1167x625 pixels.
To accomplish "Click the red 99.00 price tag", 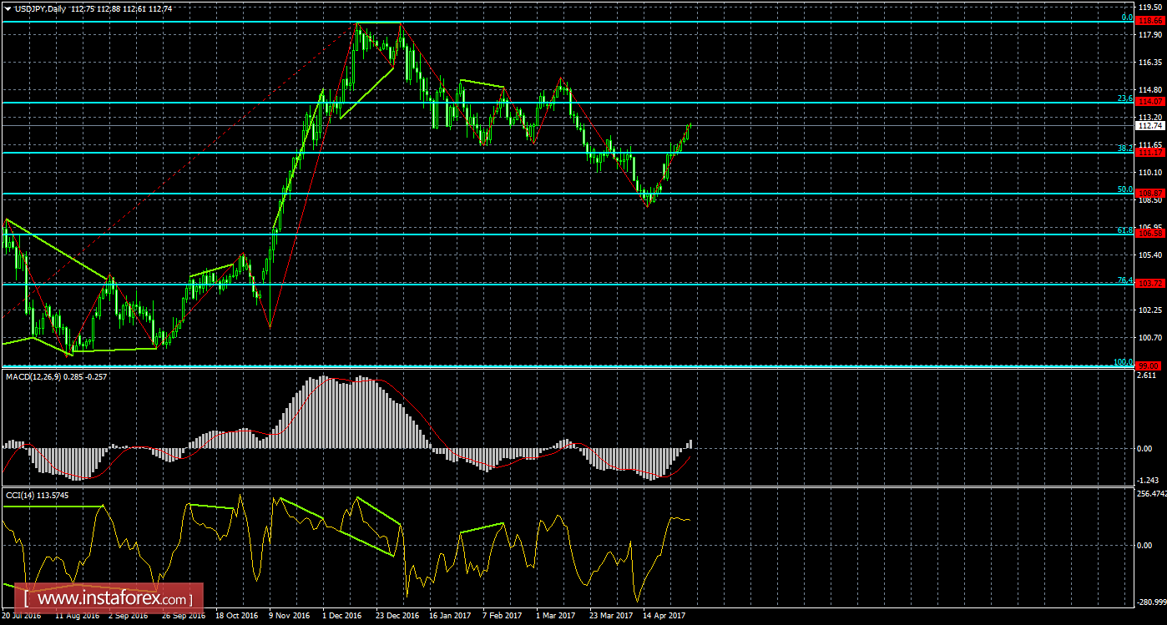I will [1150, 365].
